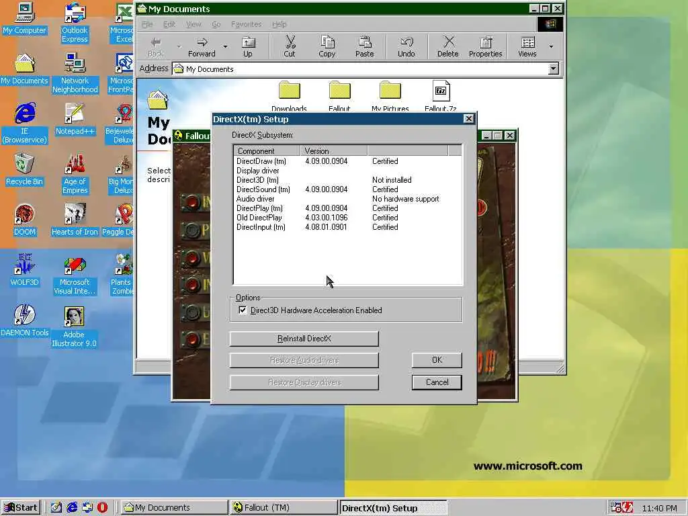The height and width of the screenshot is (516, 688).
Task: Open Outlook Express desktop icon
Action: click(75, 24)
